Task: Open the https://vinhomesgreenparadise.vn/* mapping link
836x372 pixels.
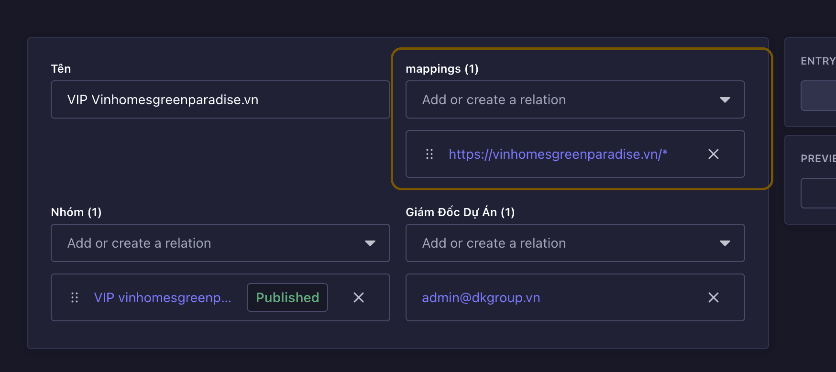Action: [x=558, y=154]
